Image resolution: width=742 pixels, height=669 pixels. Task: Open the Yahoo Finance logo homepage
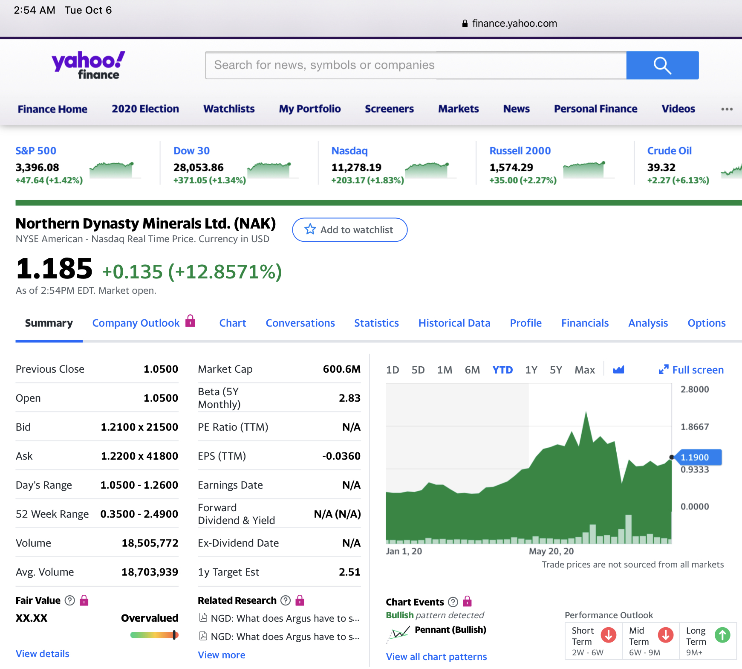88,65
